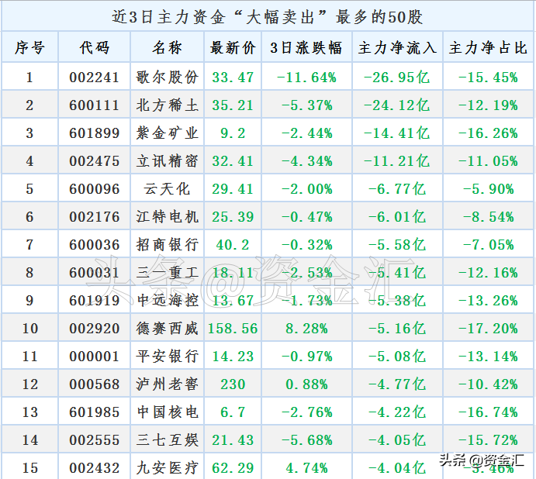Click the 名称 column header

click(167, 47)
